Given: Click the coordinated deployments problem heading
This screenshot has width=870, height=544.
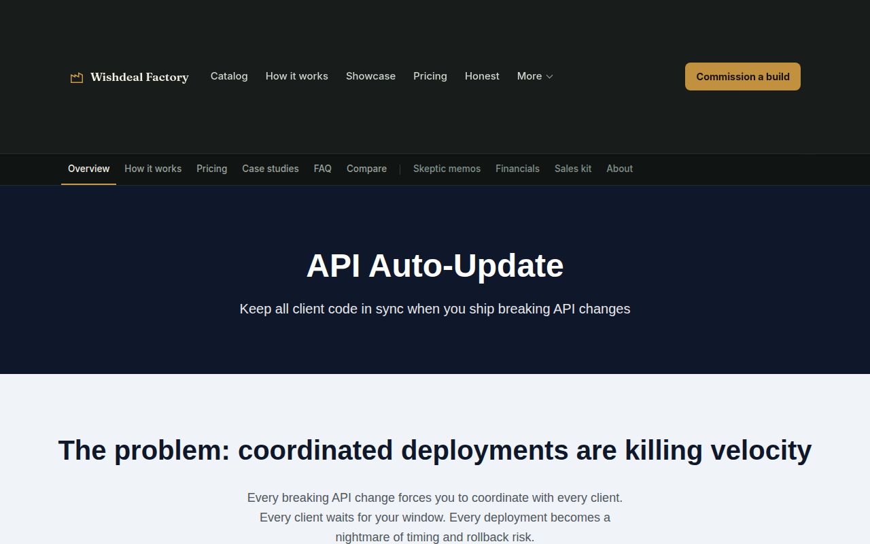Looking at the screenshot, I should click(435, 450).
